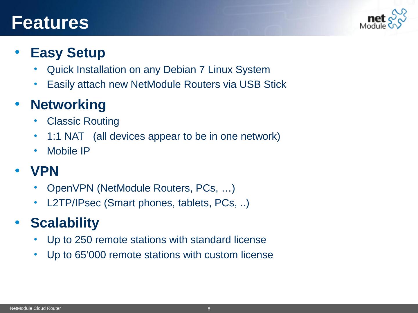Select the 'Mobile IP' bullet

click(69, 151)
